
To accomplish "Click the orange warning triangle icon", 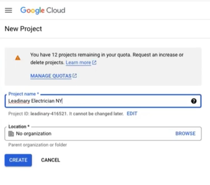I will 18,58.
